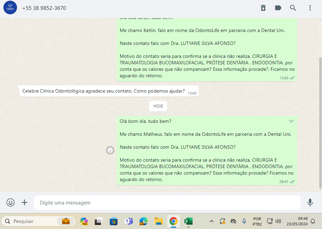
Task: Open the emoji picker
Action: 11,202
